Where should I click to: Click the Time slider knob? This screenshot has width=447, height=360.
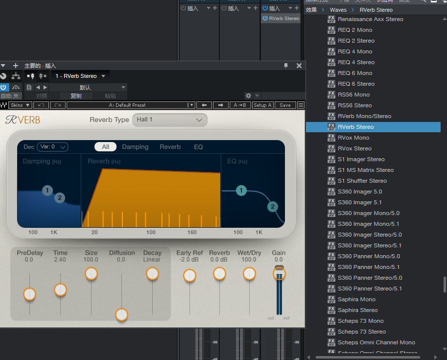tap(60, 290)
